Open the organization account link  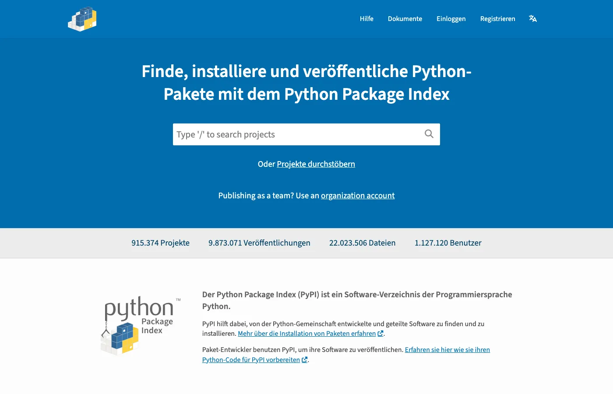pos(358,196)
